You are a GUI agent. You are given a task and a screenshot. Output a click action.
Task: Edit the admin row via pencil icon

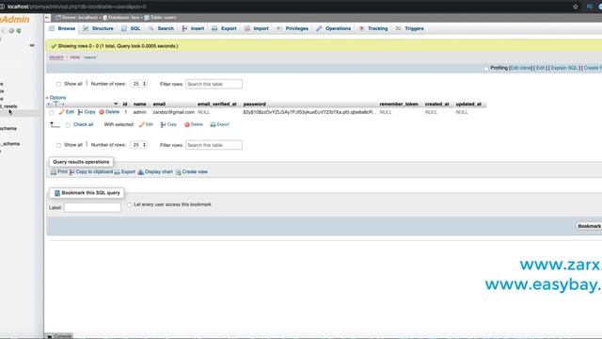pyautogui.click(x=66, y=112)
